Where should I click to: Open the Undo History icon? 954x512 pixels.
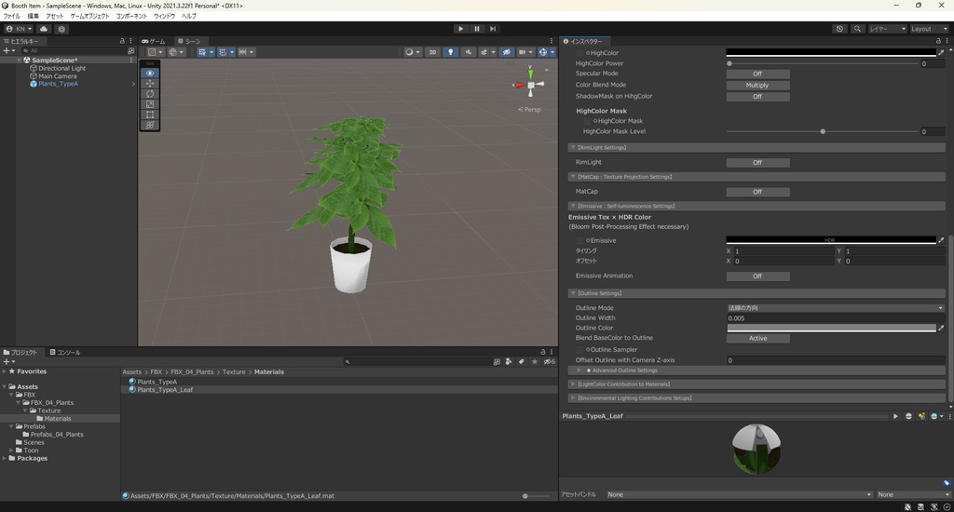coord(839,29)
